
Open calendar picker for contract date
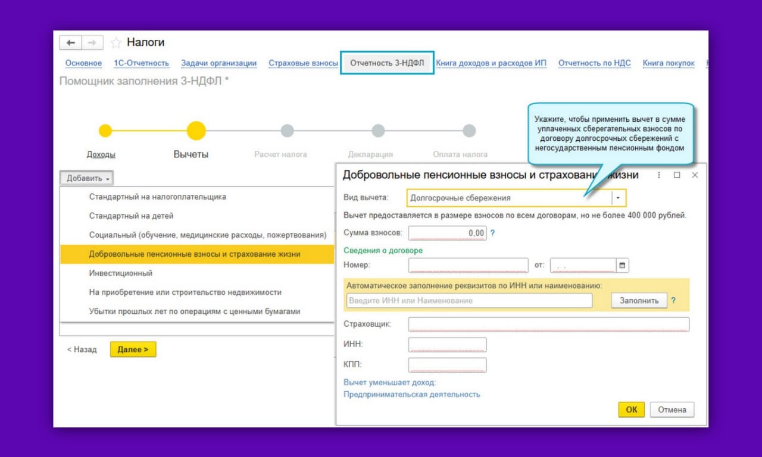(623, 266)
